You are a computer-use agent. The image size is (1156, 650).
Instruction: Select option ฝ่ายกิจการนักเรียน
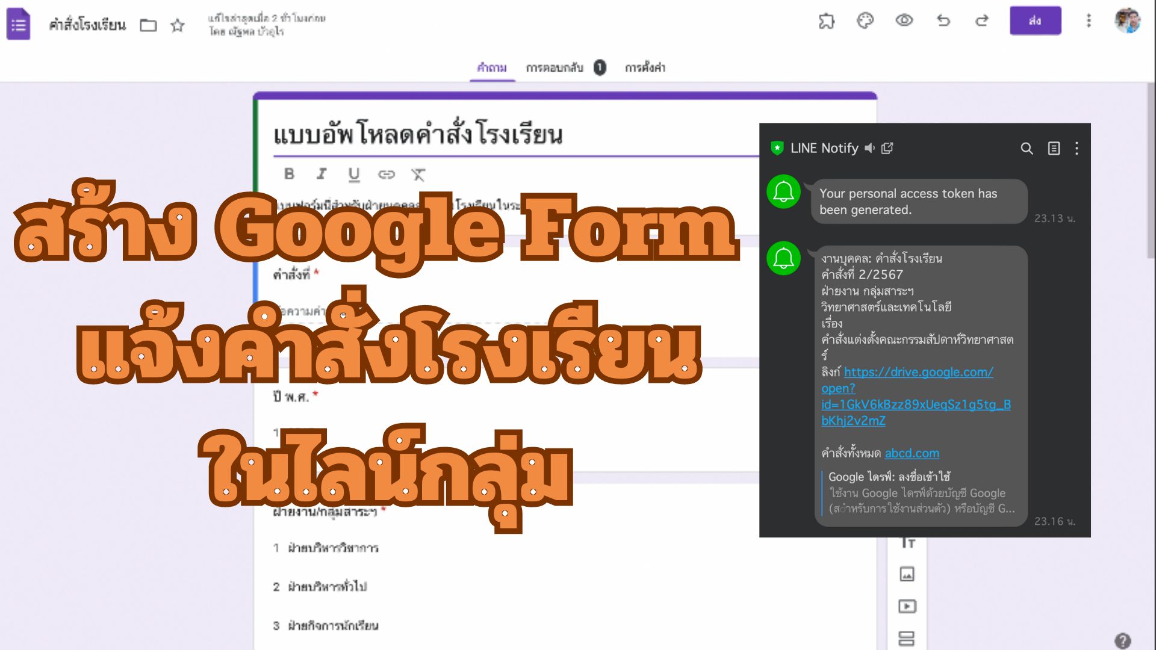(x=333, y=625)
